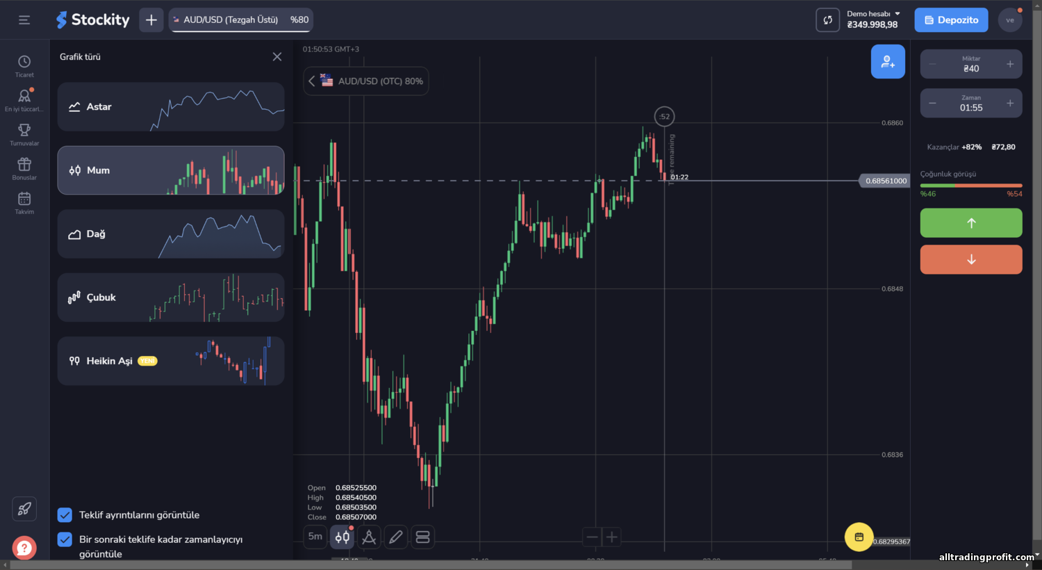The image size is (1042, 570).
Task: Expand the Demo hesabı account dropdown
Action: pyautogui.click(x=873, y=14)
